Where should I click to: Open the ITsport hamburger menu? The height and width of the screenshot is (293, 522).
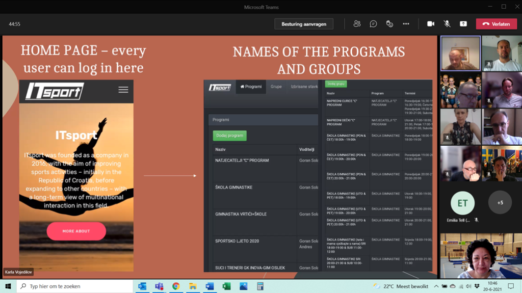tap(123, 90)
